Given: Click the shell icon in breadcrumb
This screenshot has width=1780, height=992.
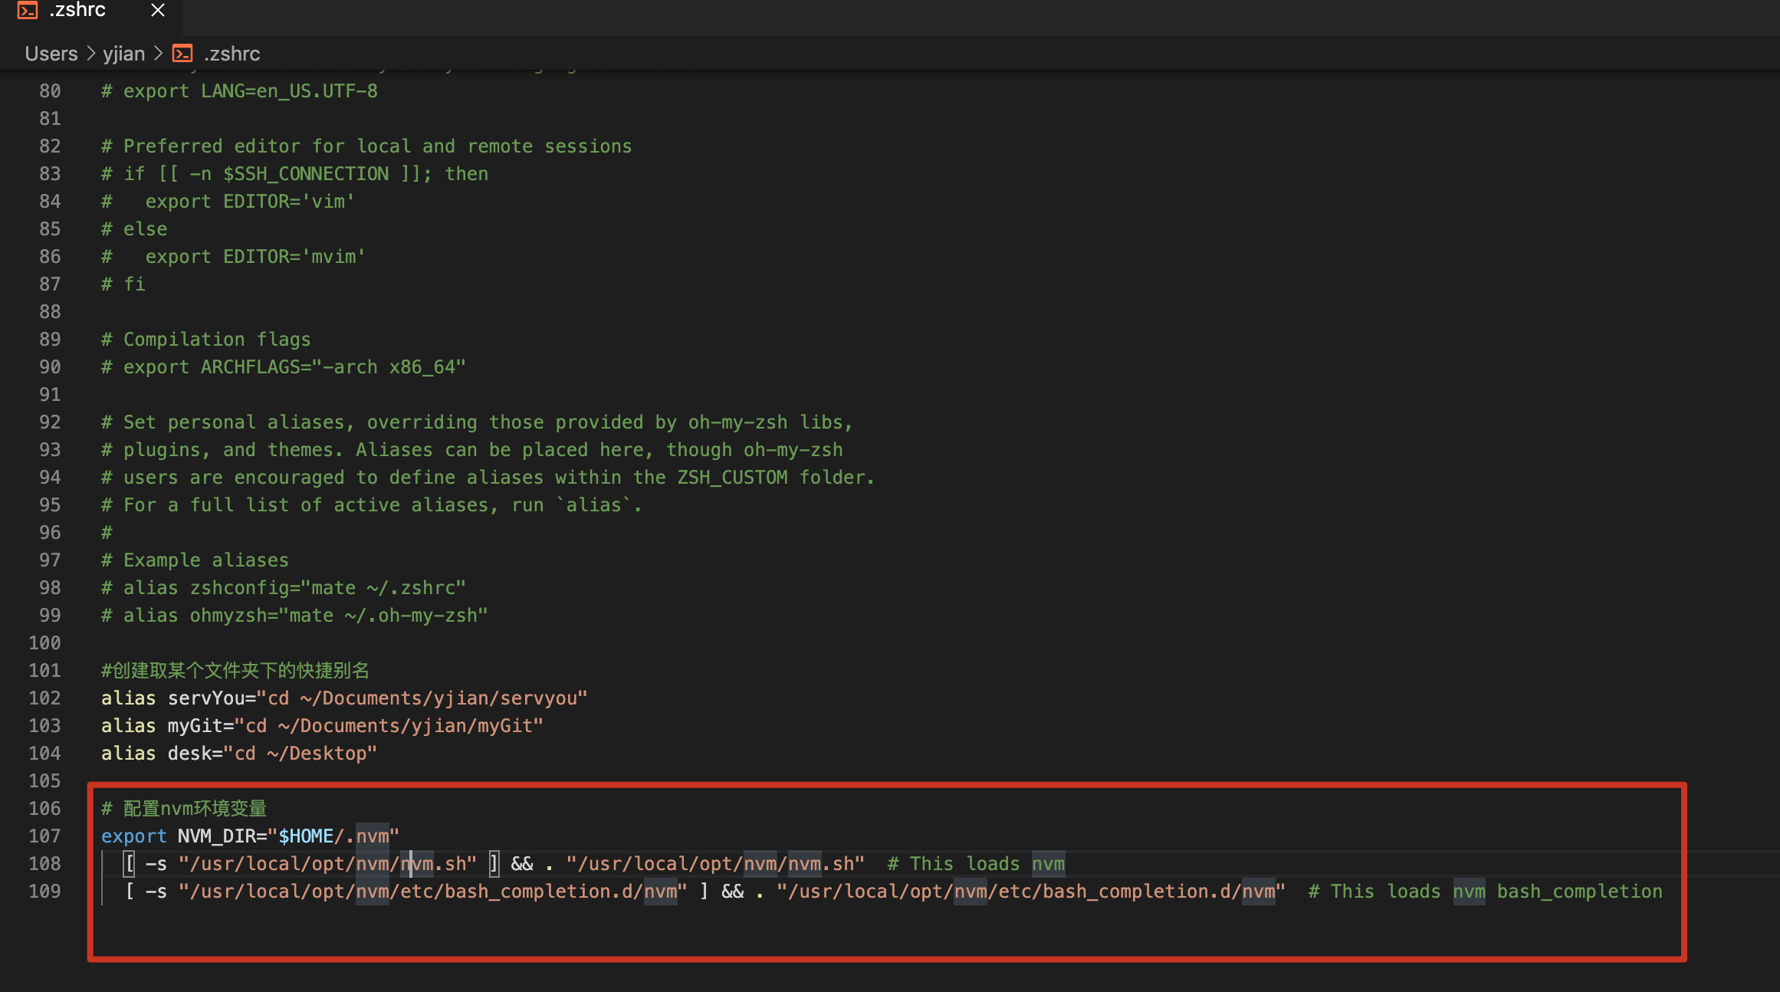Looking at the screenshot, I should click(x=182, y=54).
